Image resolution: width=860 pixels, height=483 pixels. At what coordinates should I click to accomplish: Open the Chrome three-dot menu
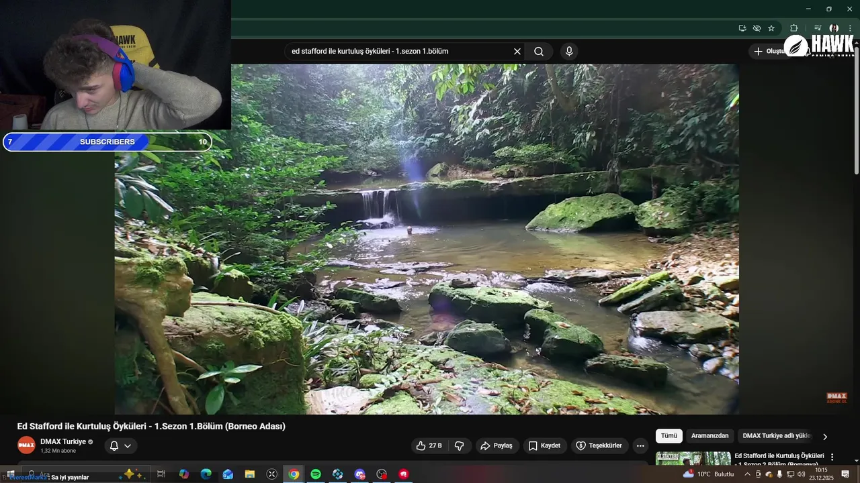tap(850, 28)
